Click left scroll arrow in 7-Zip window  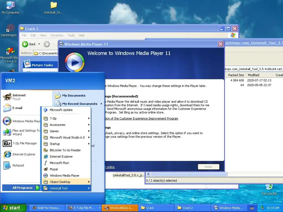(x=148, y=174)
